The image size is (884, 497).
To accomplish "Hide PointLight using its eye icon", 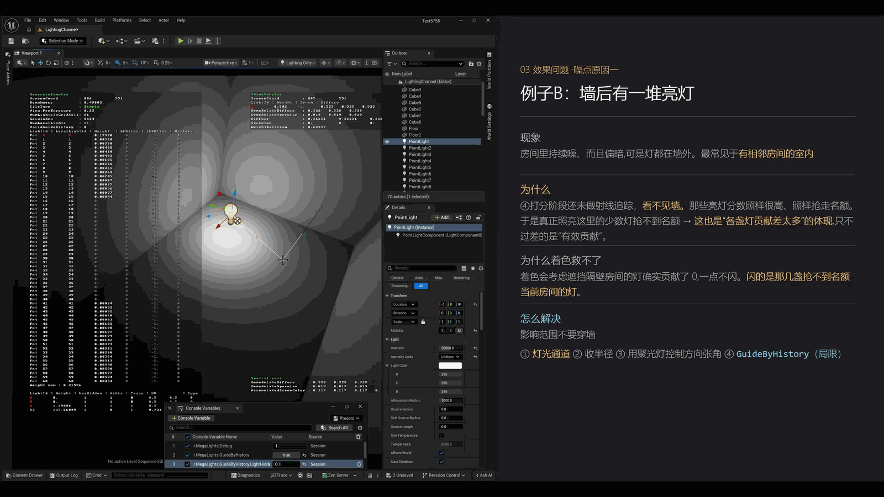I will (x=387, y=142).
